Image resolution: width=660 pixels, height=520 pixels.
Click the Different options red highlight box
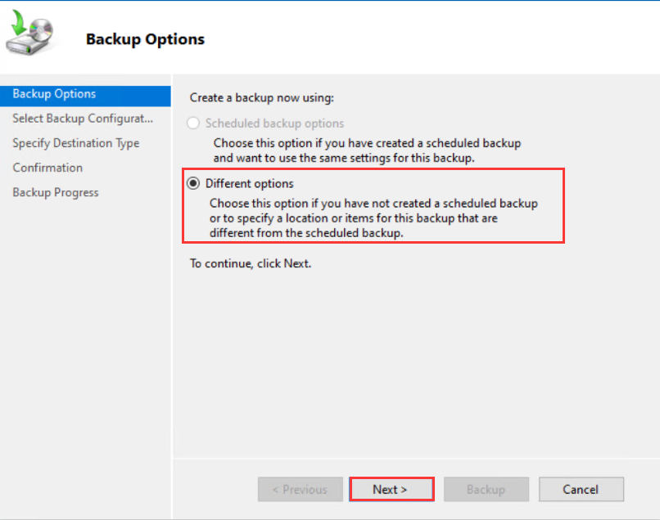coord(373,206)
